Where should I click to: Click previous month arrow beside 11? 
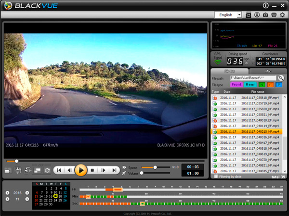[7, 199]
